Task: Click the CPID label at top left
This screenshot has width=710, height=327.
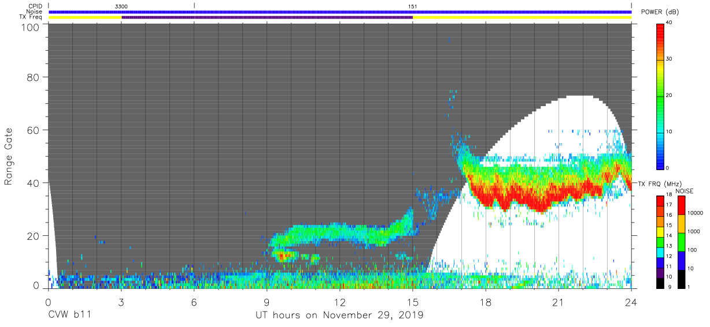Action: point(35,6)
